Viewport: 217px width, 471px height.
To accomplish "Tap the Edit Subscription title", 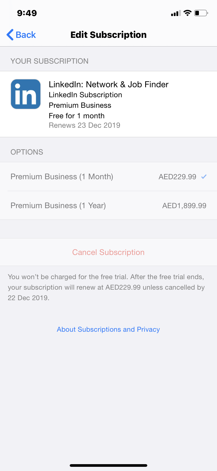I will click(108, 35).
